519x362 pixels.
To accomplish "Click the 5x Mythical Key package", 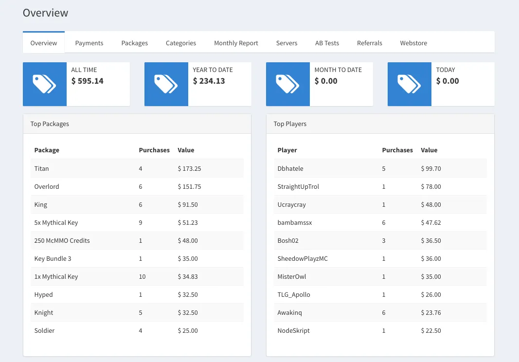I will click(56, 222).
